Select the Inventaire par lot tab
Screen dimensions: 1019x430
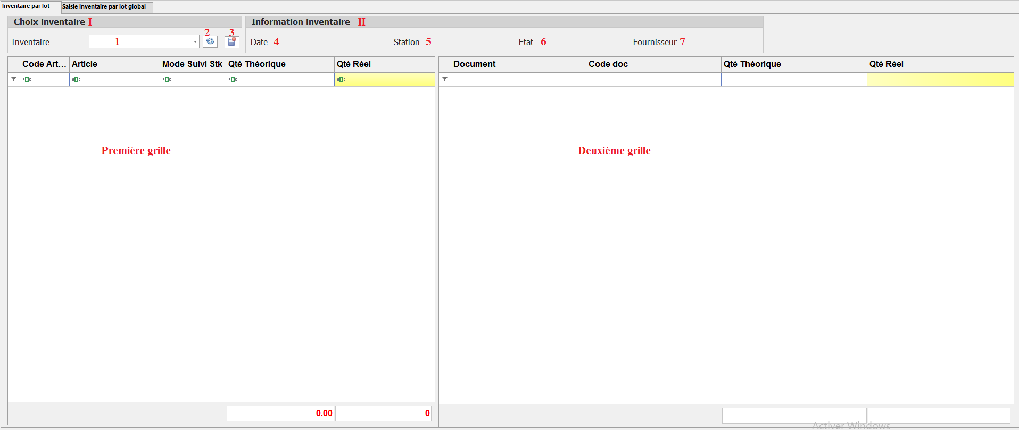pos(26,6)
